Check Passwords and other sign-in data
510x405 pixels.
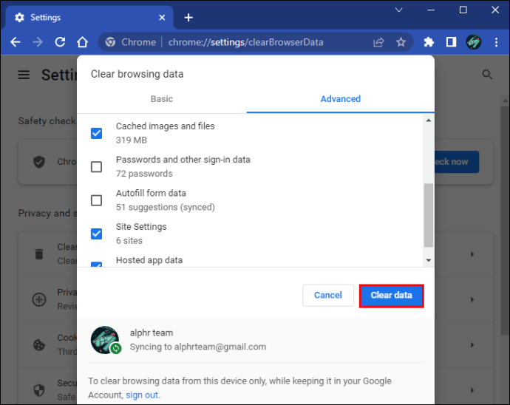pyautogui.click(x=96, y=167)
